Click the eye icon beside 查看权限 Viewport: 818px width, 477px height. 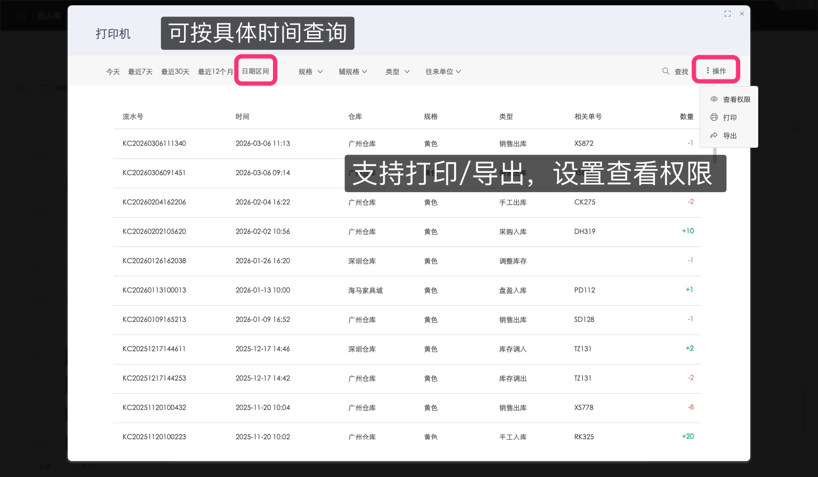714,99
